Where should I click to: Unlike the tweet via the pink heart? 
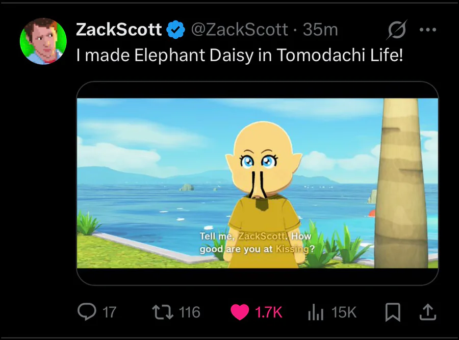[x=240, y=312]
